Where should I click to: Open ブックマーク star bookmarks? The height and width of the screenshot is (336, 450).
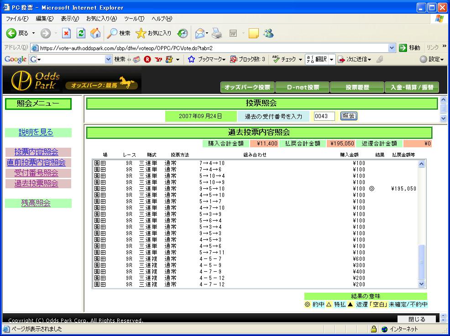[206, 59]
